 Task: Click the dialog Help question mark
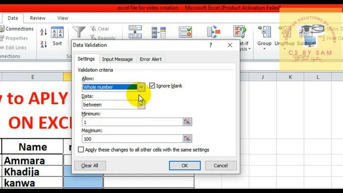click(x=211, y=45)
